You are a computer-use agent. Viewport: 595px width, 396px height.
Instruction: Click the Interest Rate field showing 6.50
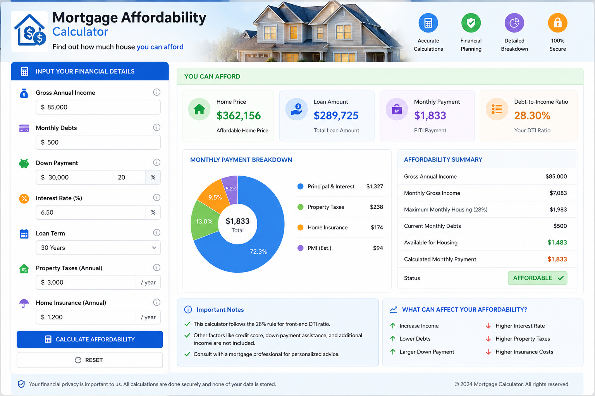tap(91, 212)
